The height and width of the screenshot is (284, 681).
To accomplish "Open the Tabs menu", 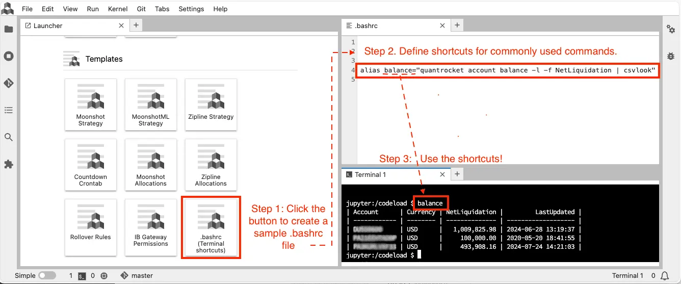I will 162,9.
